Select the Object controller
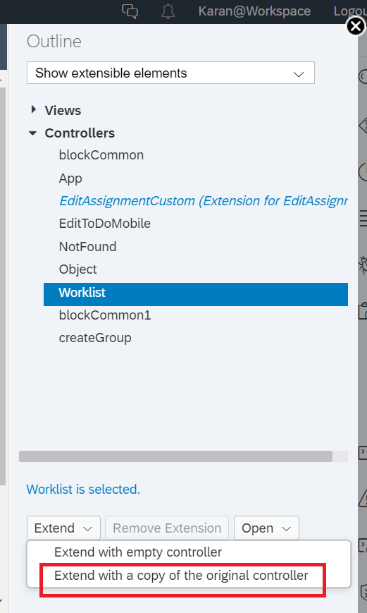This screenshot has width=367, height=613. click(77, 269)
